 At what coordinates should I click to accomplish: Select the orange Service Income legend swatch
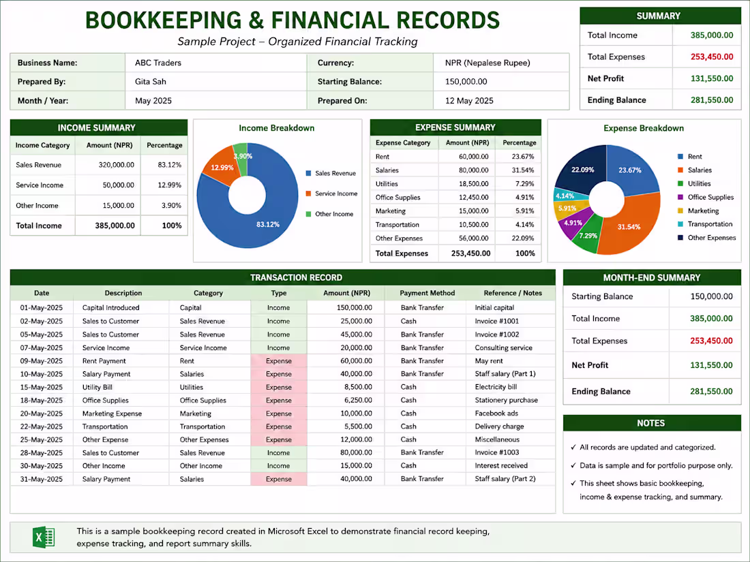click(x=308, y=193)
